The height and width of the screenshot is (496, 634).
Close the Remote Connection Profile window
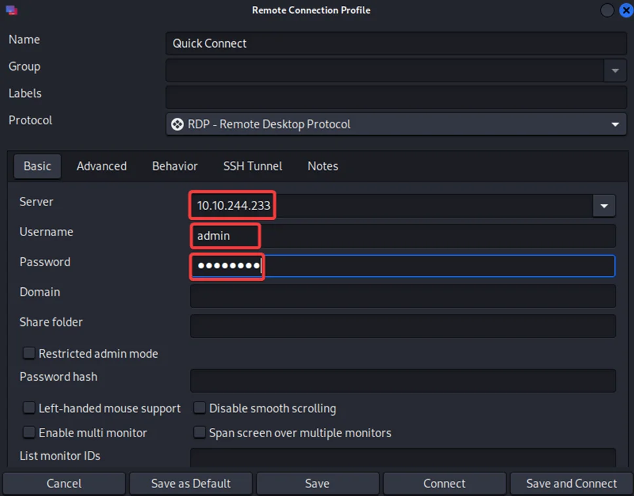[x=625, y=10]
